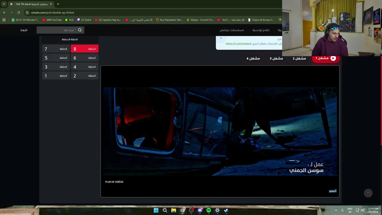Open Steam from taskbar

pyautogui.click(x=226, y=210)
